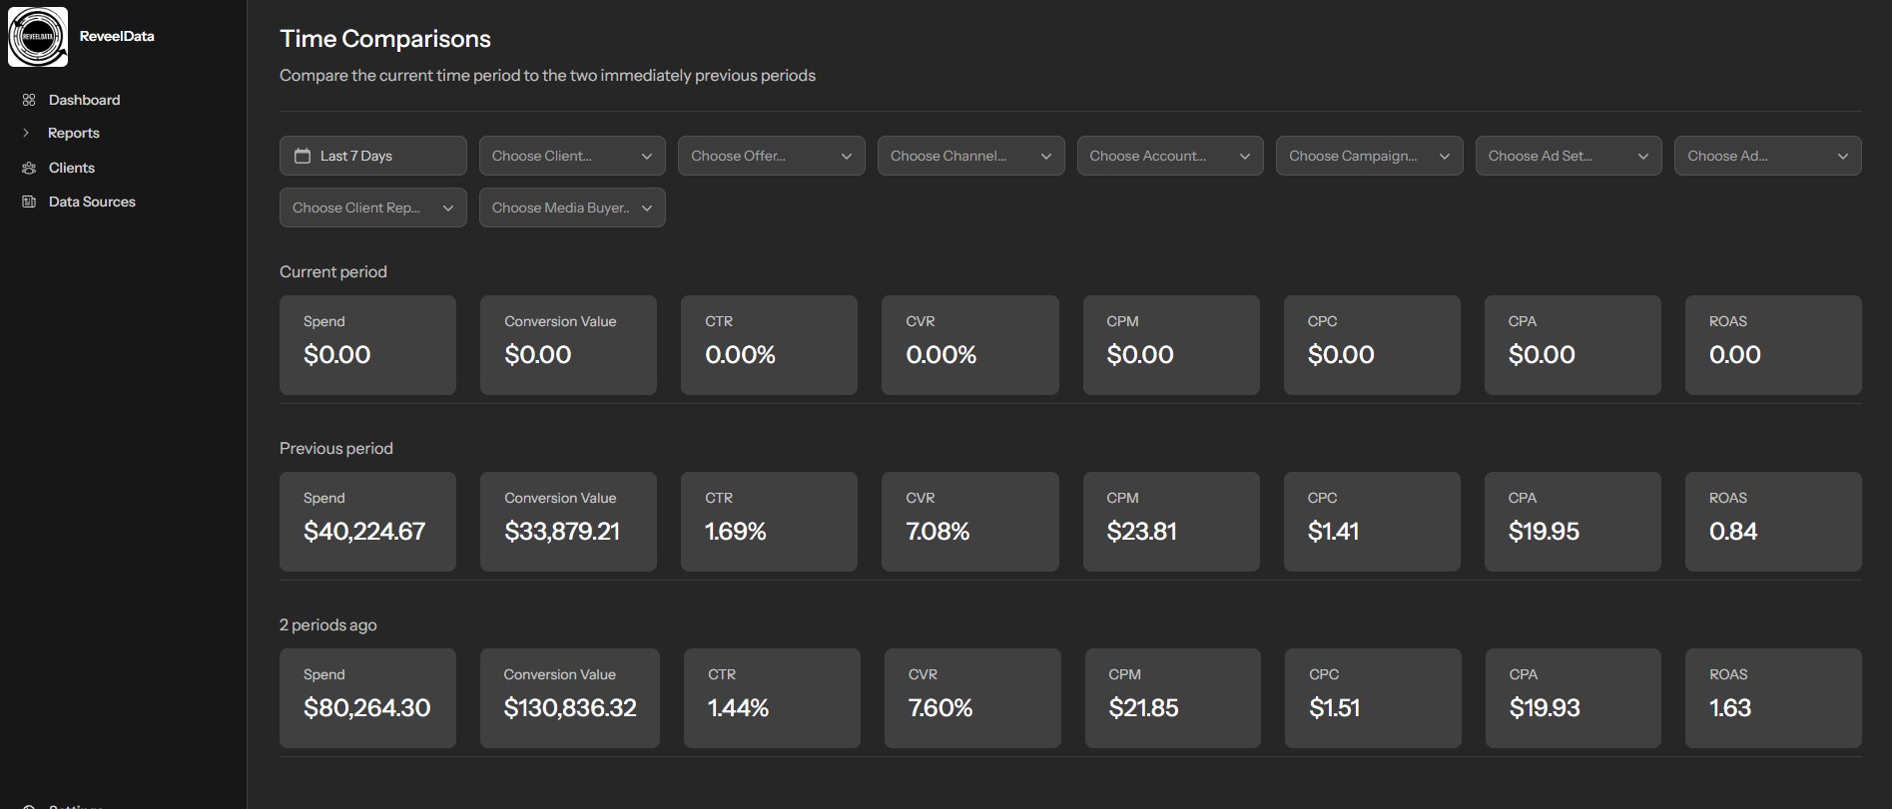The width and height of the screenshot is (1892, 809).
Task: Click the ReveelData logo image
Action: tap(38, 37)
